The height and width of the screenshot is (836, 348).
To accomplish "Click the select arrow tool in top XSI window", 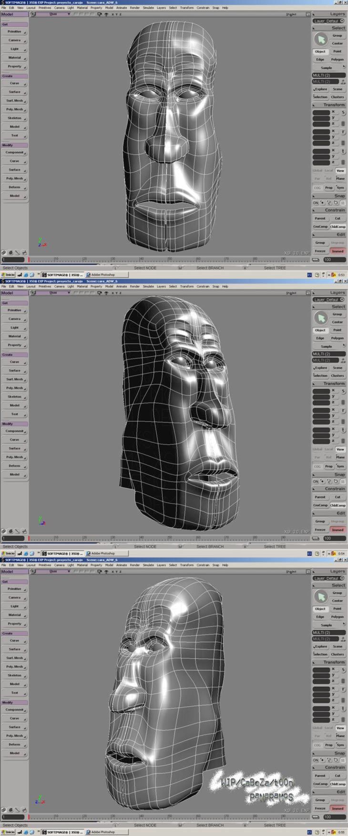I will coord(321,39).
